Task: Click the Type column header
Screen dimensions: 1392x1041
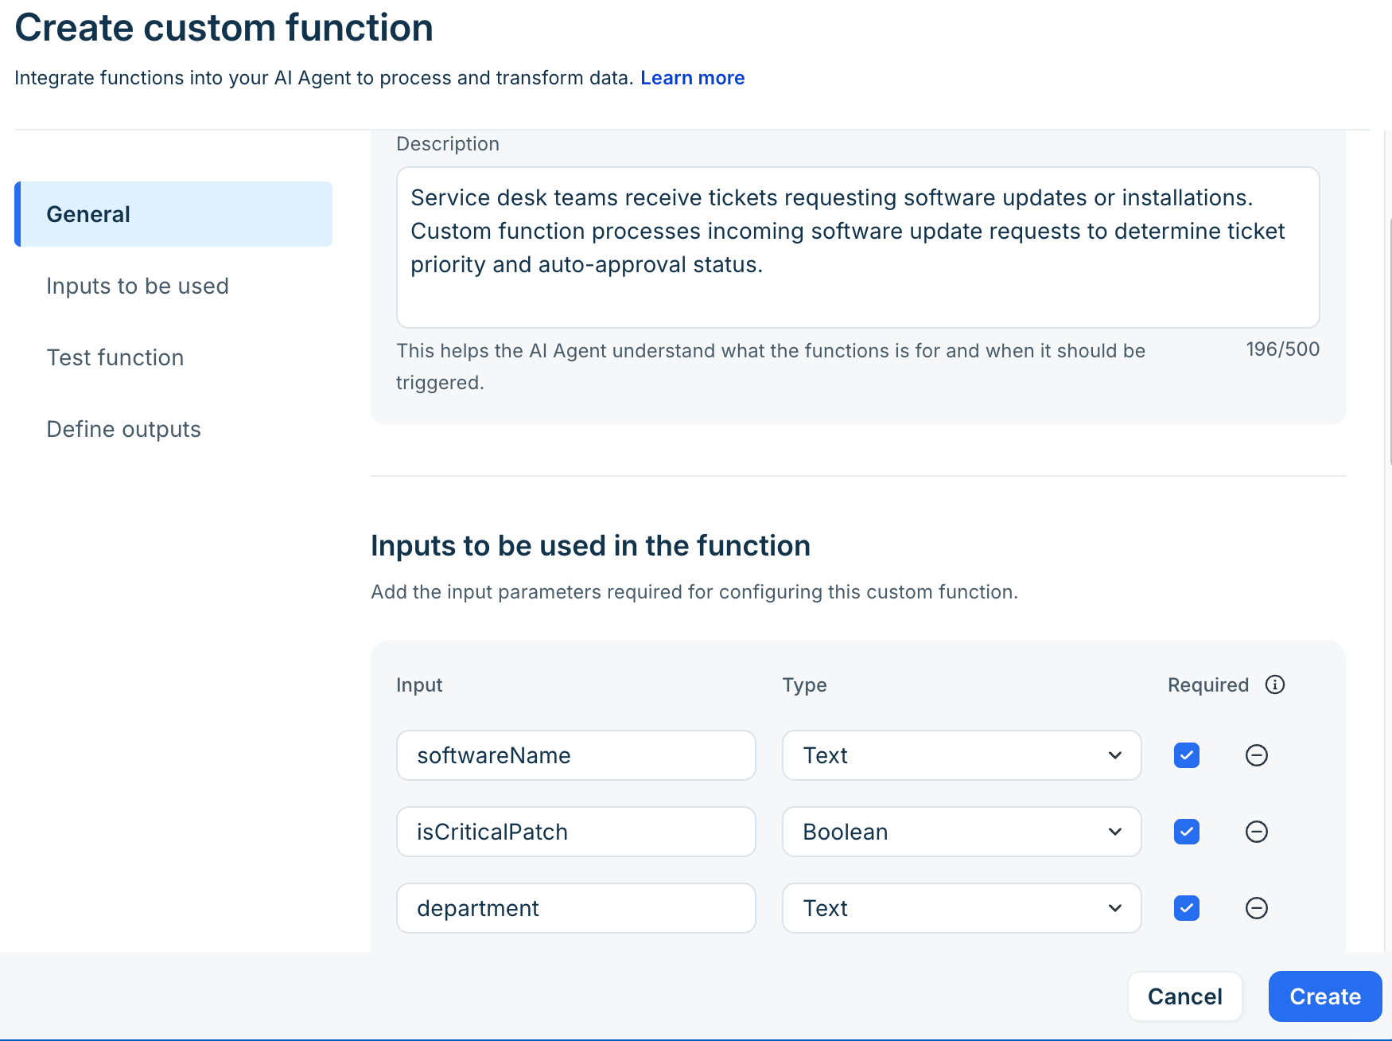Action: click(804, 685)
